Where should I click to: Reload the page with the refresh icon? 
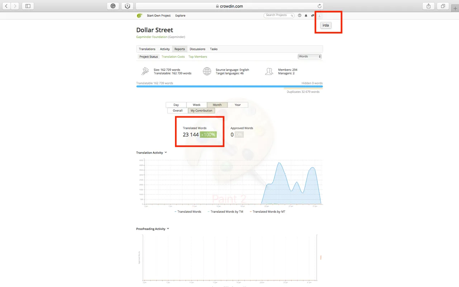coord(320,6)
